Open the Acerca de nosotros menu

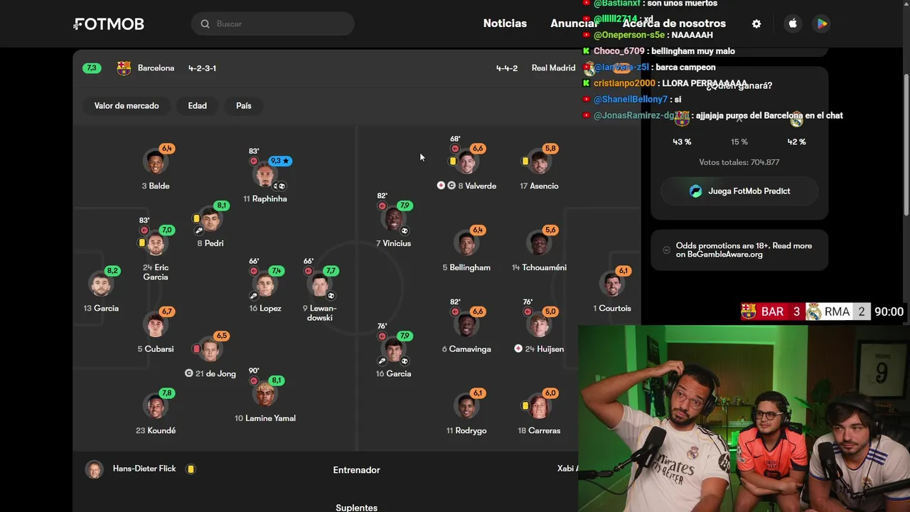tap(674, 23)
